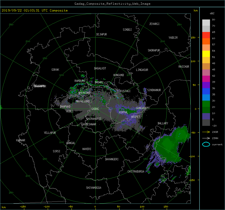Viewport: 225px width, 210px height.
Task: Click the bright green 20 dBZ color band
Action: 206,104
